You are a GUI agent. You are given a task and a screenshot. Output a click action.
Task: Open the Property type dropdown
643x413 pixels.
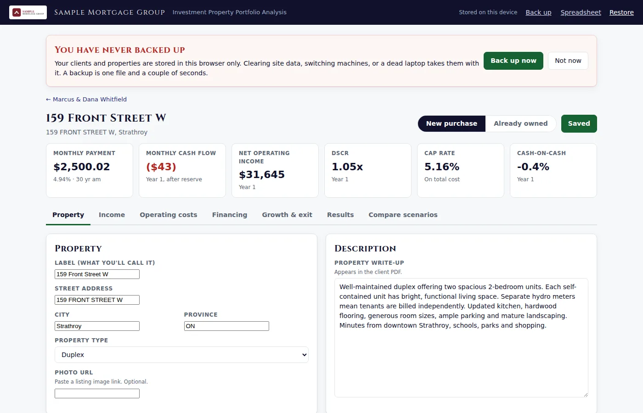[x=181, y=355]
